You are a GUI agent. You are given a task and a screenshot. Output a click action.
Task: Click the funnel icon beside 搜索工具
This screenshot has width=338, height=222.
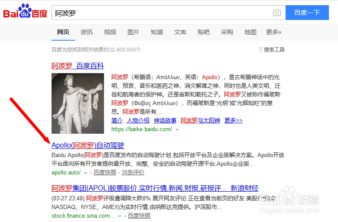[x=260, y=50]
